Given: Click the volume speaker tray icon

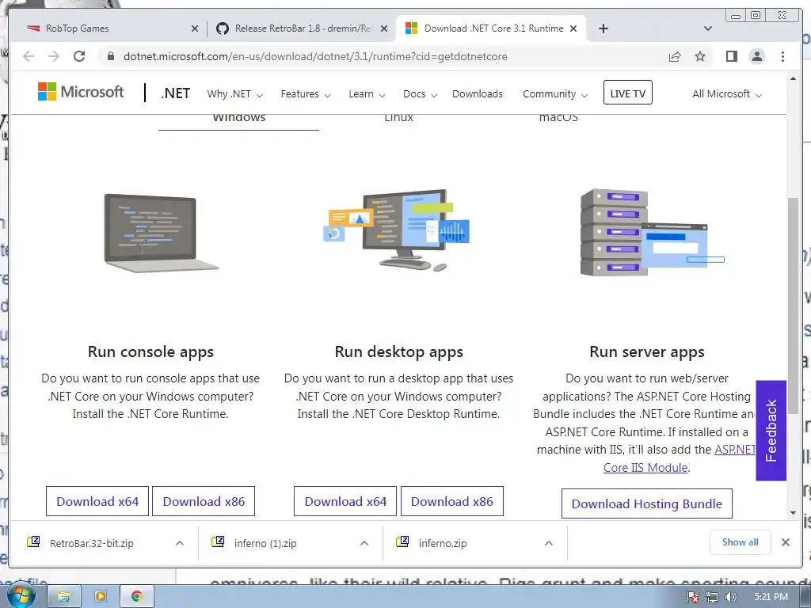Looking at the screenshot, I should [x=730, y=598].
